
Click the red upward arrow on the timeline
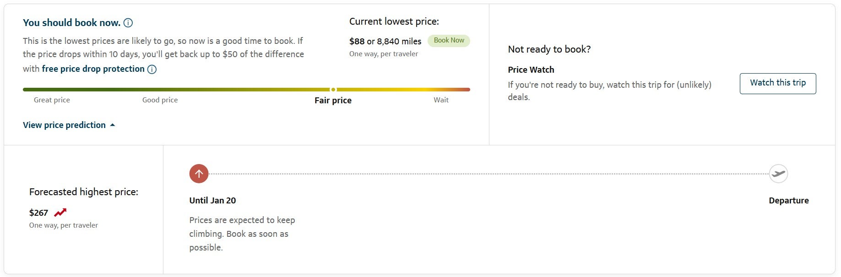(x=199, y=173)
